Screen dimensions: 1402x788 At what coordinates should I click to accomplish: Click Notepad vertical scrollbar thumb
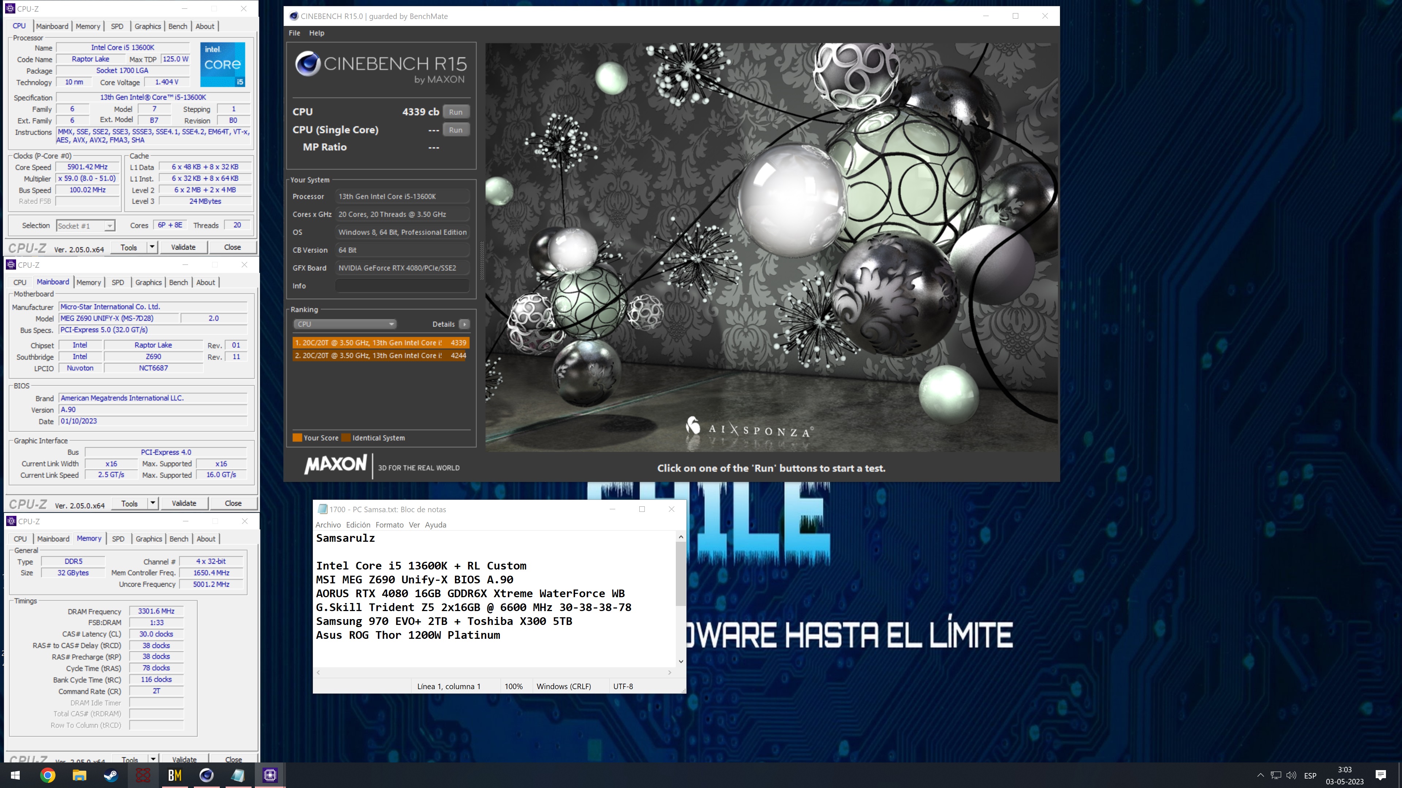(x=680, y=574)
